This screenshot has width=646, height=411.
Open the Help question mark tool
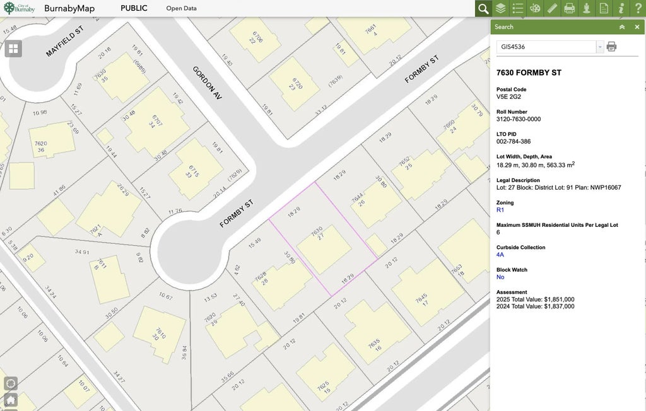coord(638,8)
